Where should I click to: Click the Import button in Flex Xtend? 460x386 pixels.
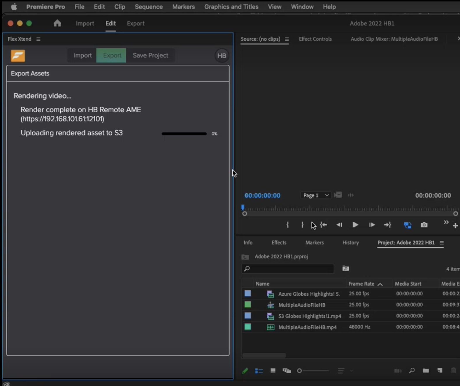[x=82, y=55]
